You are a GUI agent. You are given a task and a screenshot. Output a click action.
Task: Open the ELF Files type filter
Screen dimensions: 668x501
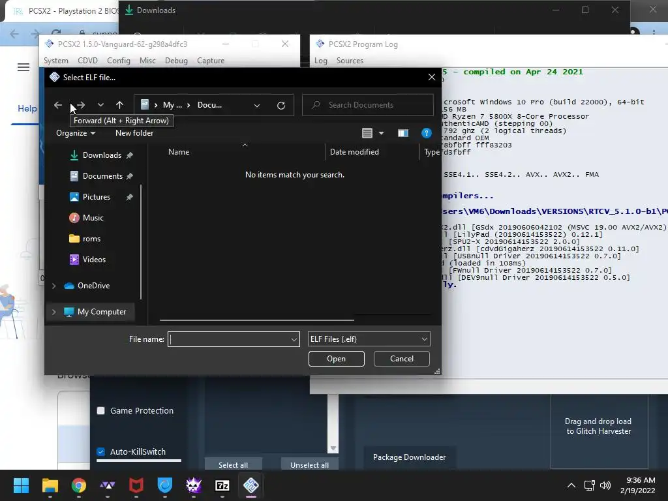(x=369, y=339)
